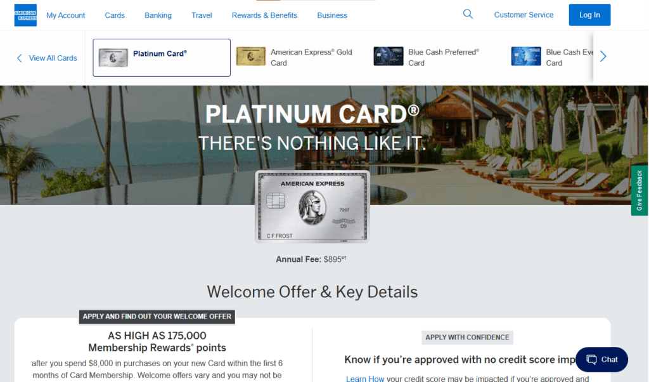Open the Rewards & Benefits menu
The height and width of the screenshot is (382, 649).
point(264,15)
